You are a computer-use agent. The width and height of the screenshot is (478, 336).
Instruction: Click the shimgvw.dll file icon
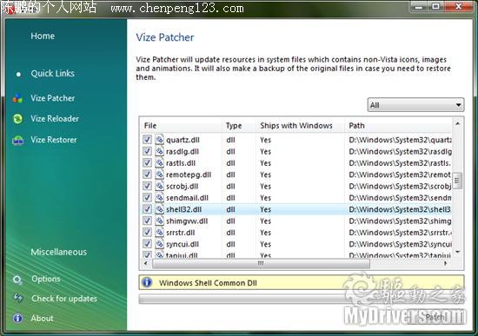(x=159, y=221)
